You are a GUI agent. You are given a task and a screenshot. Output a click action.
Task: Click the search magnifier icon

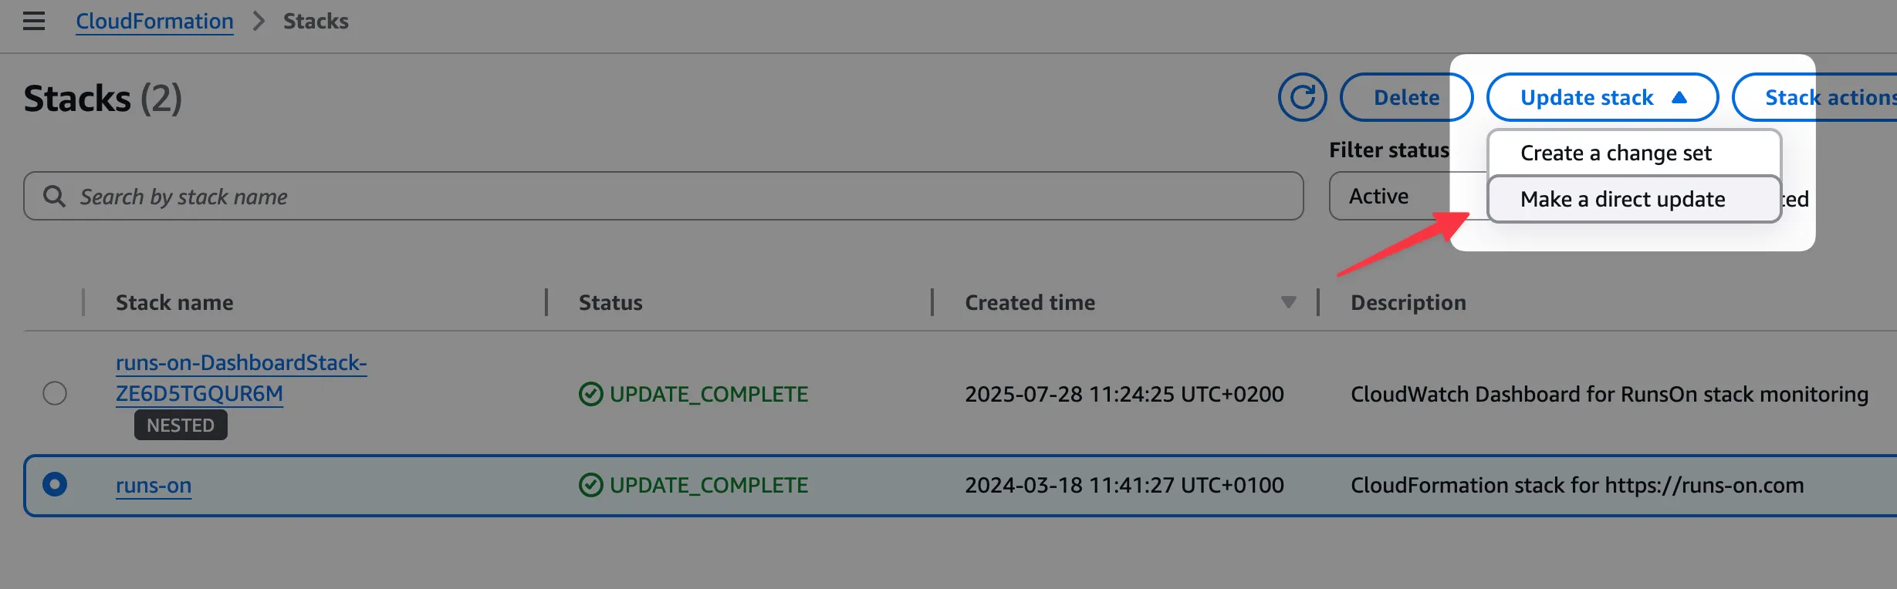click(54, 197)
